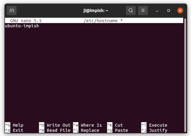
Task: Click the ubuntu-impish hostname text
Action: click(x=22, y=26)
